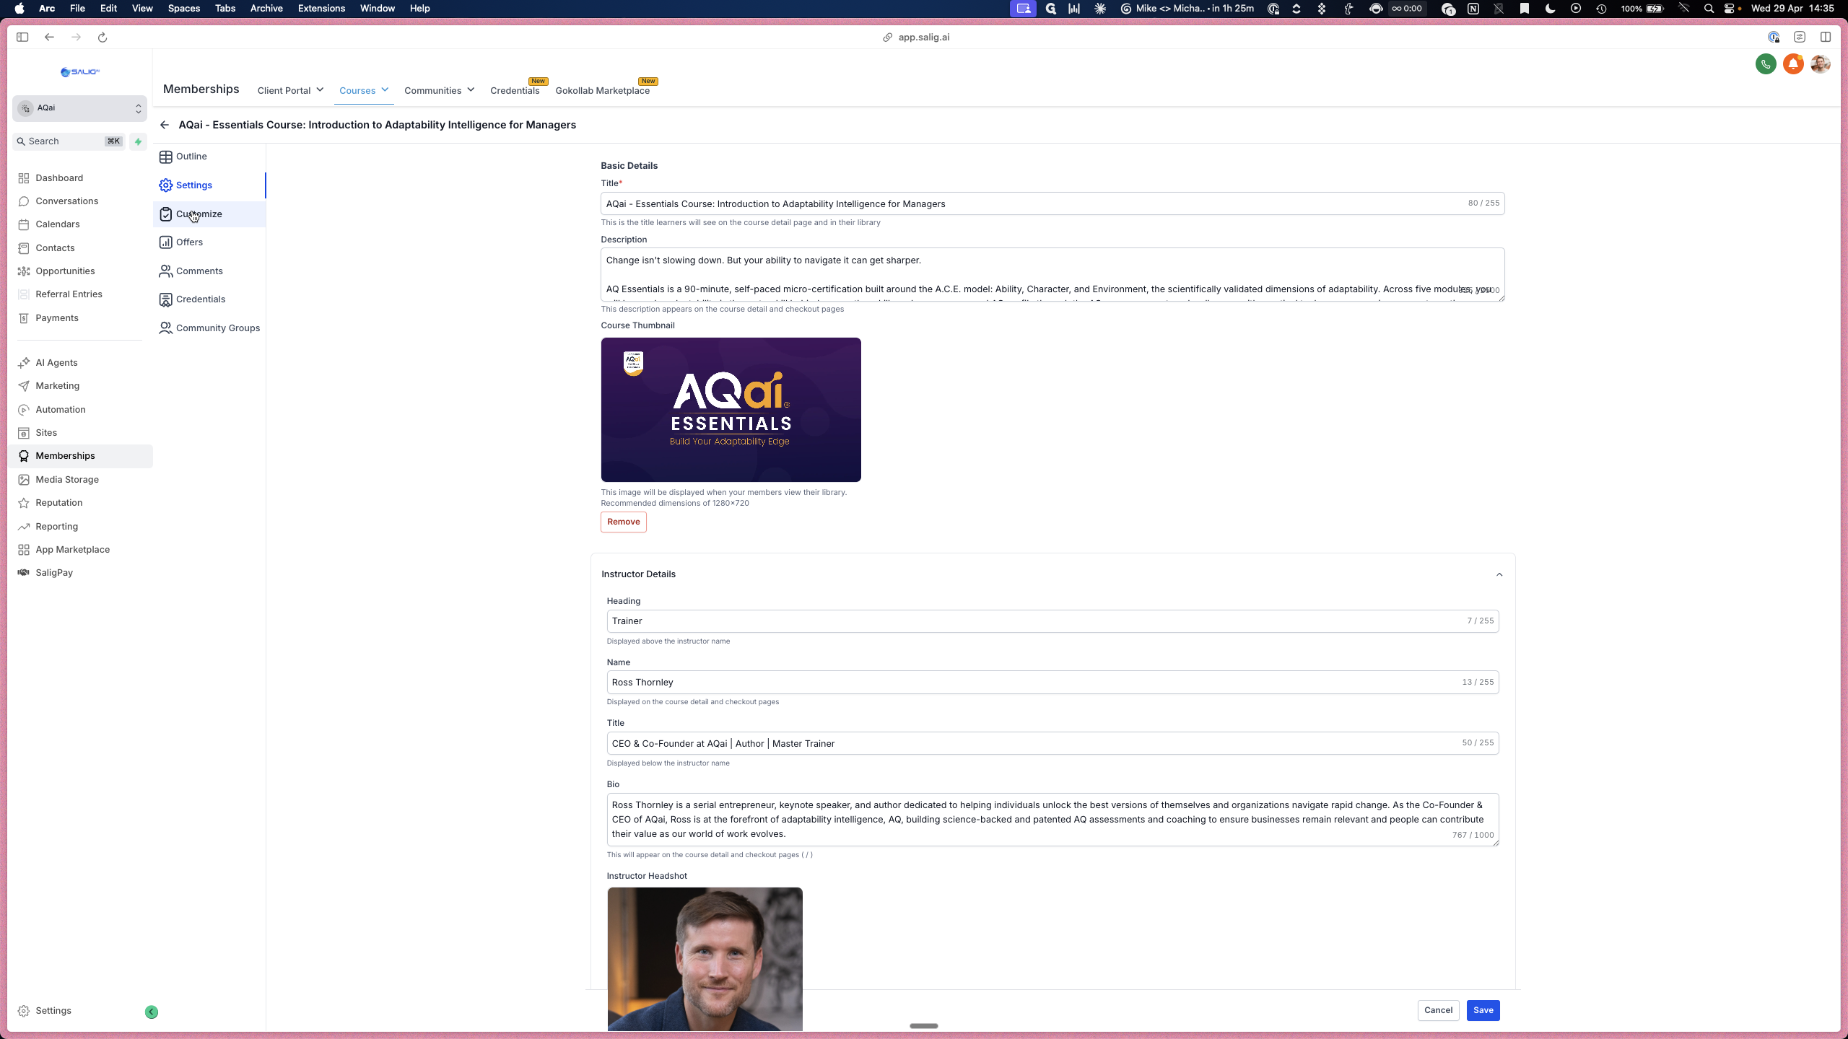Click the instructor Name input field
The image size is (1848, 1039).
pos(1052,682)
